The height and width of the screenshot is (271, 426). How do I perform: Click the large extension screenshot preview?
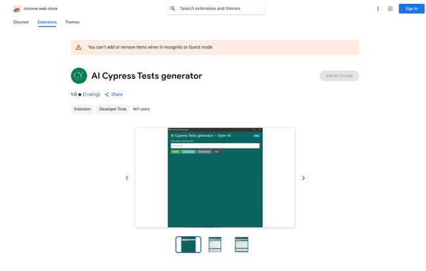[x=215, y=177]
